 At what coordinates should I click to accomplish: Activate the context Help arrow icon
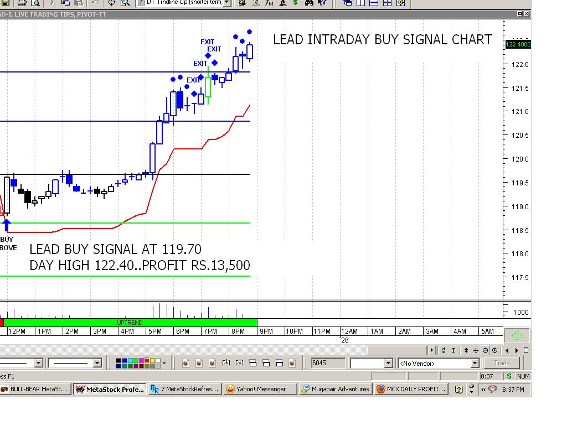322,3
